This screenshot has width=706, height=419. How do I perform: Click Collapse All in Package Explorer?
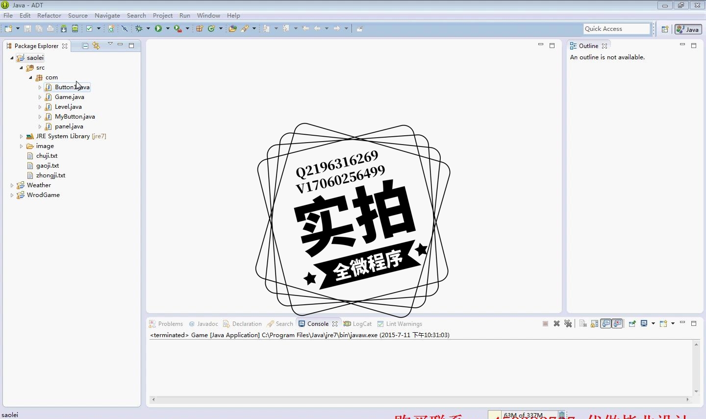(x=85, y=46)
